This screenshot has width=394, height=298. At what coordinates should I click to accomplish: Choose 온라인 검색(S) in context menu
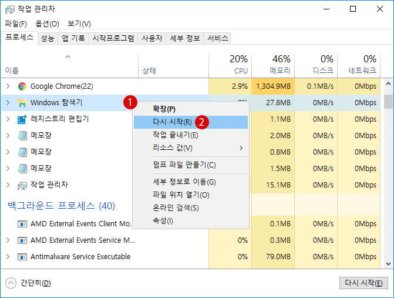click(x=191, y=208)
